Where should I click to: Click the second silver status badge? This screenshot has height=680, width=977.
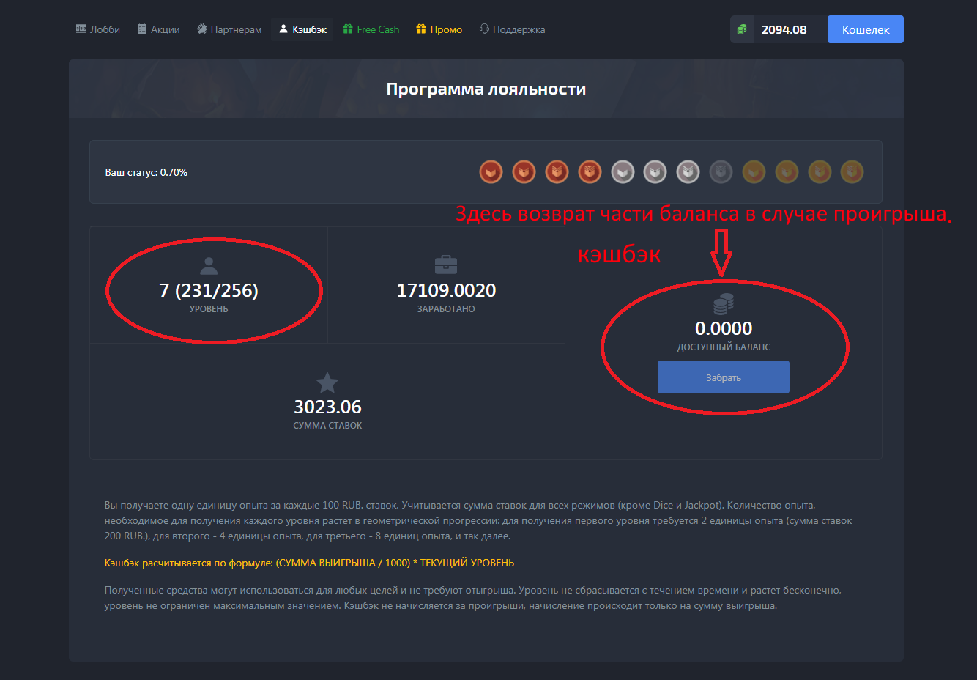click(x=655, y=172)
